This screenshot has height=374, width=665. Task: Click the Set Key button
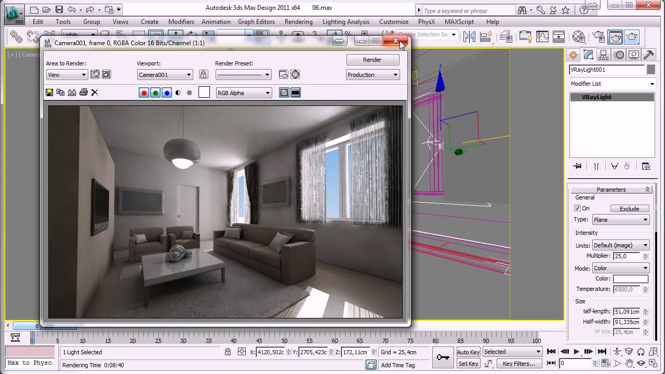(468, 364)
